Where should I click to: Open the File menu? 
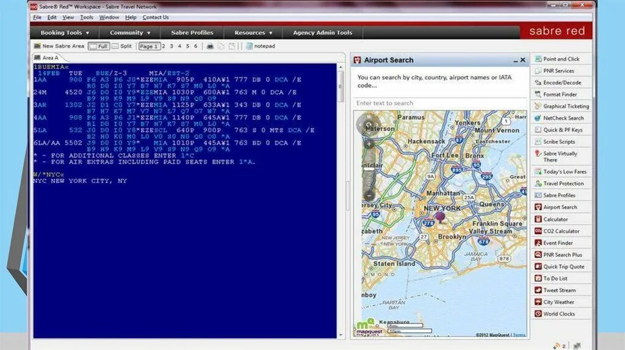37,18
